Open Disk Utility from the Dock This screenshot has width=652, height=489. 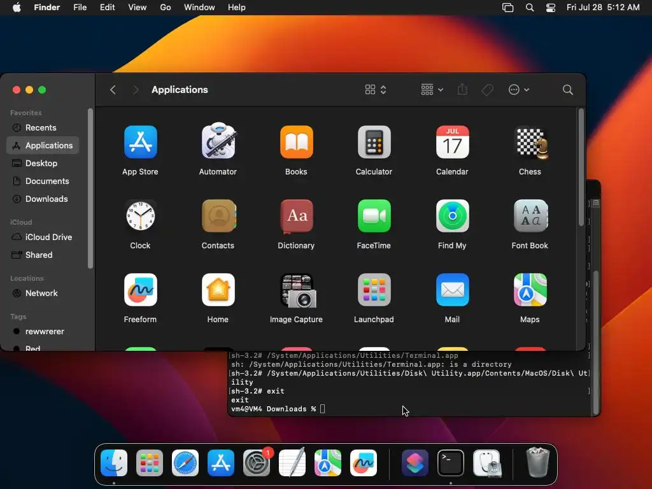(487, 463)
